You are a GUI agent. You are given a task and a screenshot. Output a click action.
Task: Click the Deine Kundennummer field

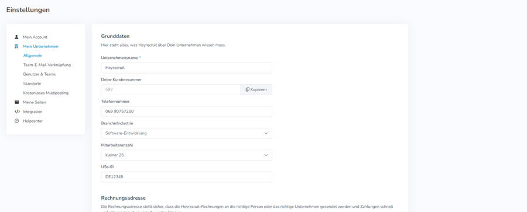[171, 89]
